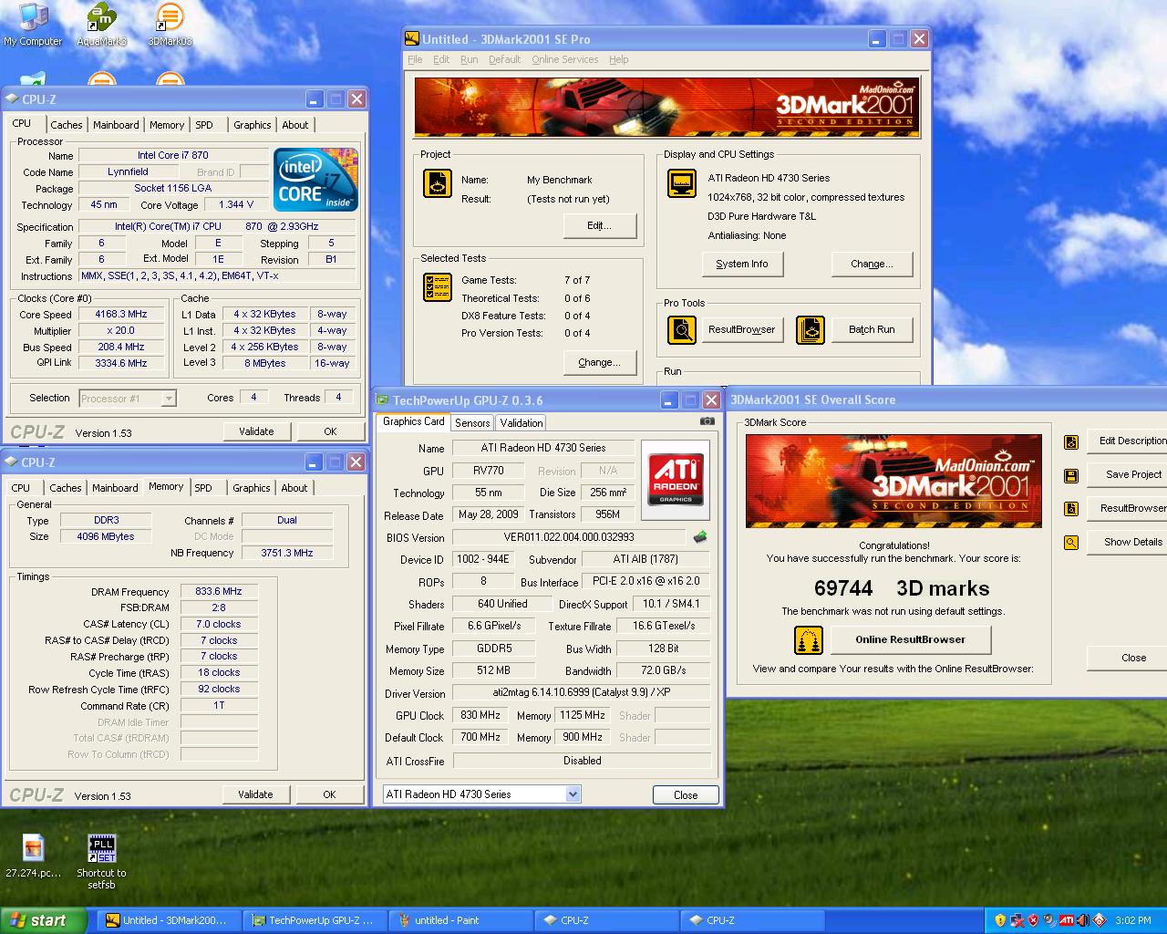Click the Display and CPU Settings monitor icon
This screenshot has width=1167, height=934.
[x=682, y=183]
